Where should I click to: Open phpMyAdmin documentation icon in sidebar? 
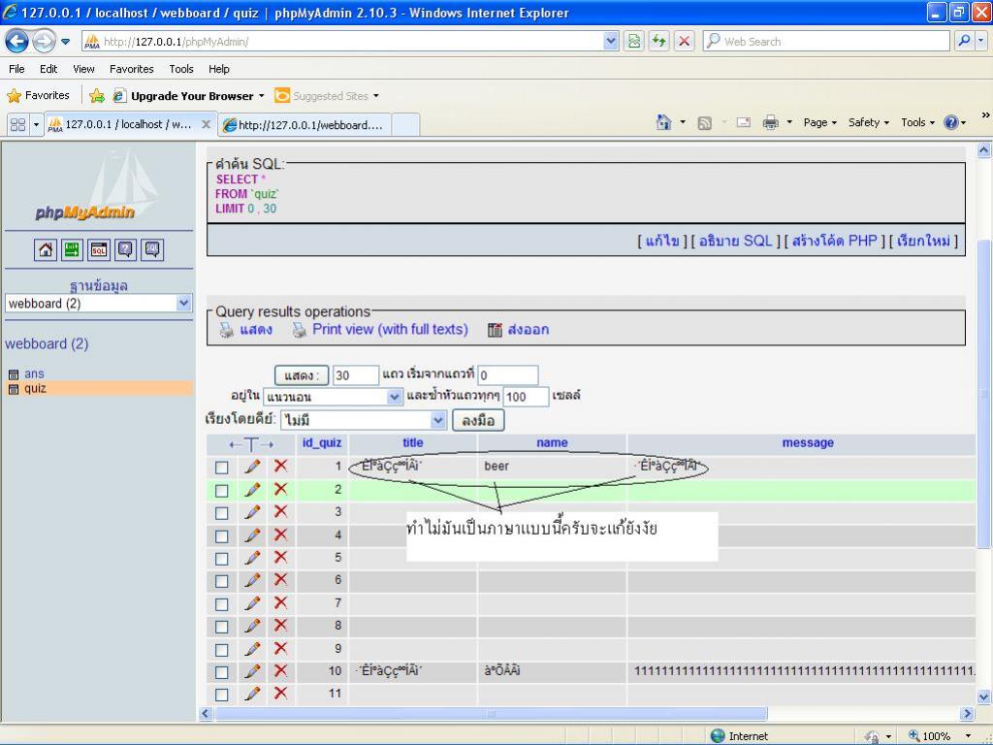pos(125,249)
